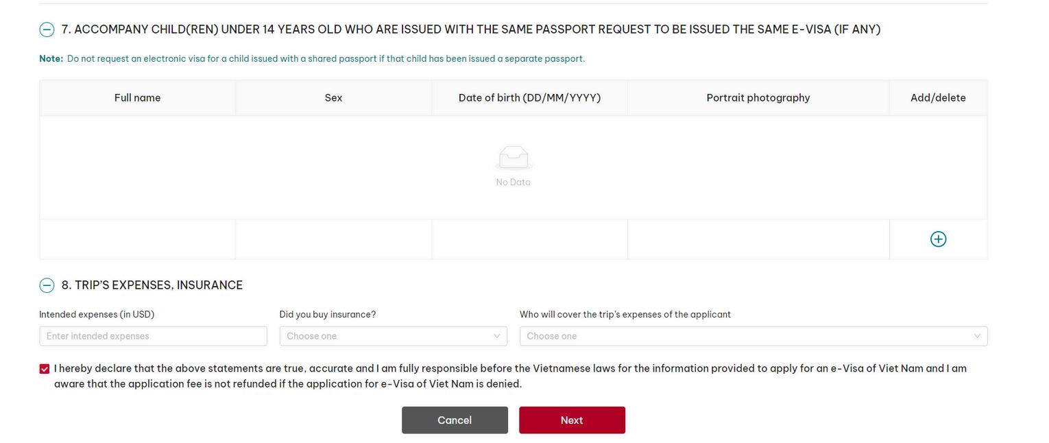Click the '8. TRIP'S EXPENSES, INSURANCE' heading
Image resolution: width=1049 pixels, height=443 pixels.
point(152,285)
